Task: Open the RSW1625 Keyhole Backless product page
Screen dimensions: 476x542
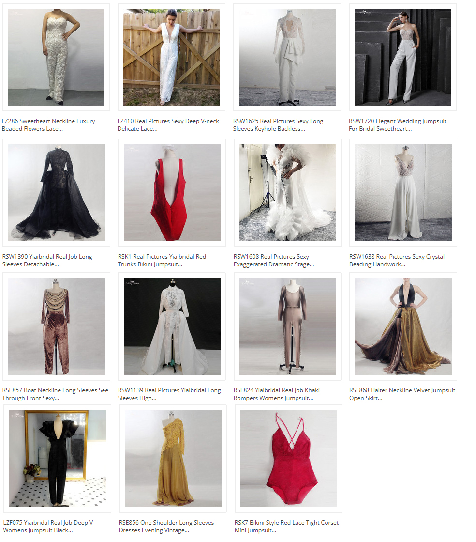Action: [x=283, y=124]
